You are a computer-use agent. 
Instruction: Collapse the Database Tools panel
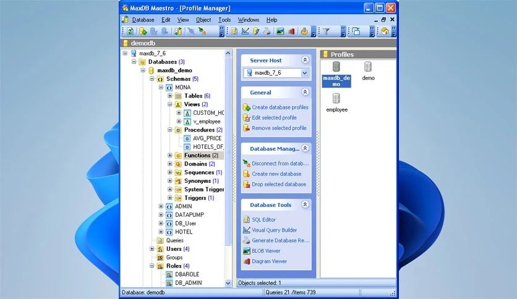coord(305,204)
